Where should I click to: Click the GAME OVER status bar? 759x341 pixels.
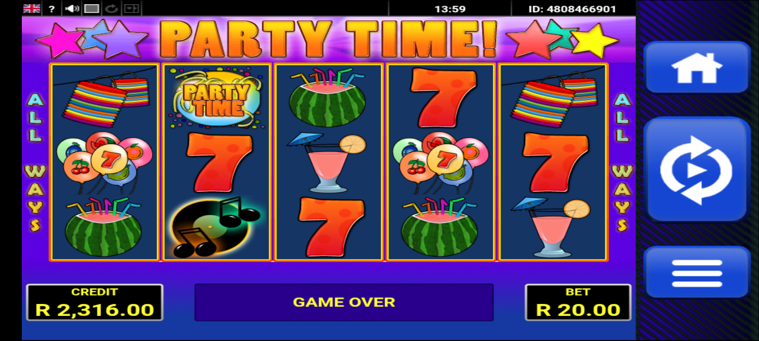pos(344,302)
